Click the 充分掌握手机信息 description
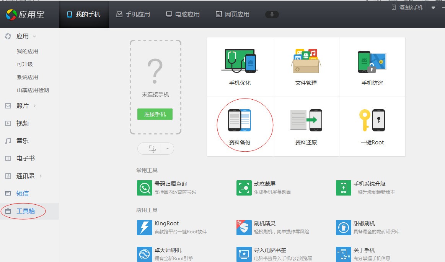Screen dimensions: 445x262 click(372, 258)
